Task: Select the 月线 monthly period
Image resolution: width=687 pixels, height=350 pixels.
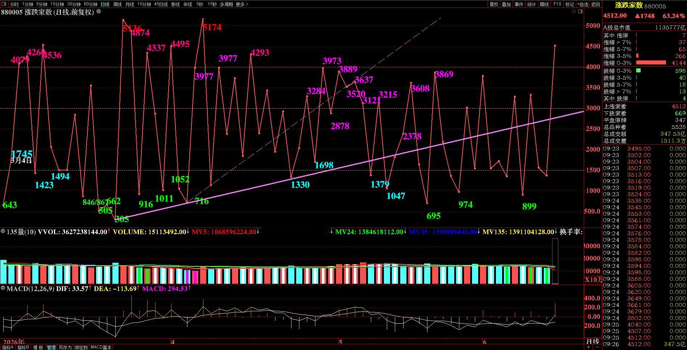Action: tap(129, 4)
